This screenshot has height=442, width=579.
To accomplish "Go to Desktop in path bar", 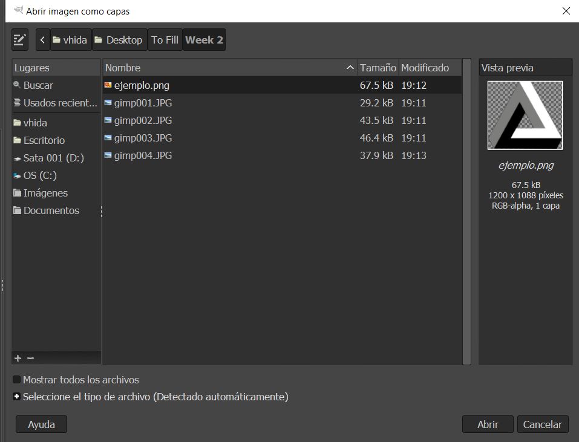I will [119, 39].
